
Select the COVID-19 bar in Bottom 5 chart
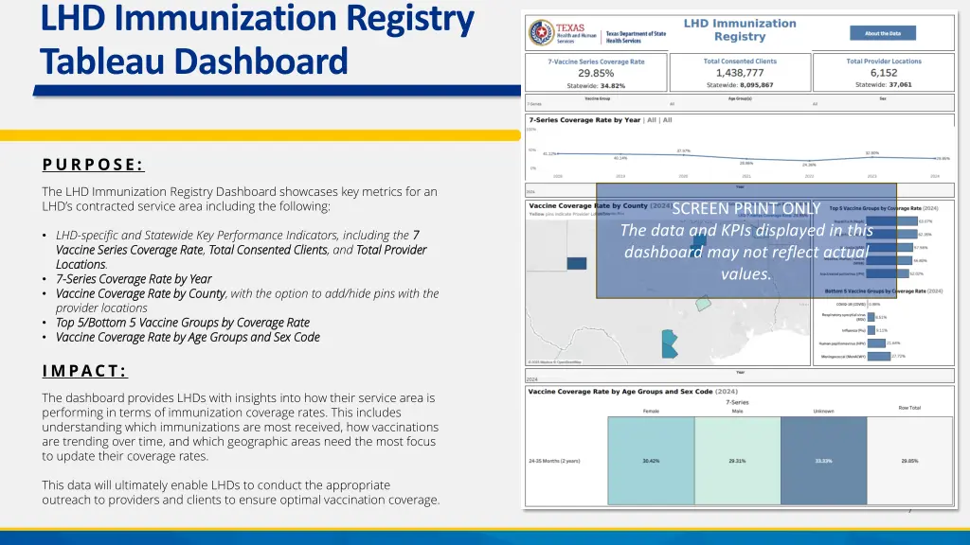click(x=868, y=304)
